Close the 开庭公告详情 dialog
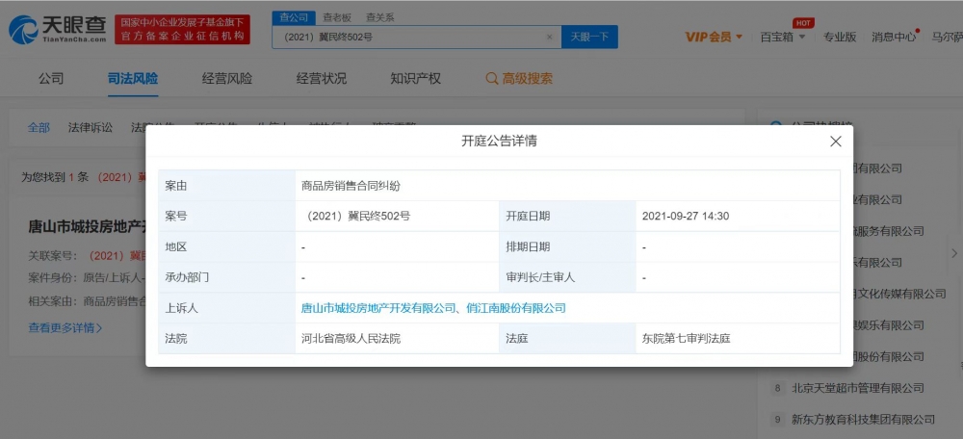The height and width of the screenshot is (439, 963). click(835, 142)
